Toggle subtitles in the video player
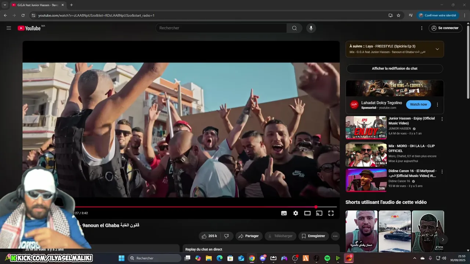The height and width of the screenshot is (264, 470). tap(284, 213)
